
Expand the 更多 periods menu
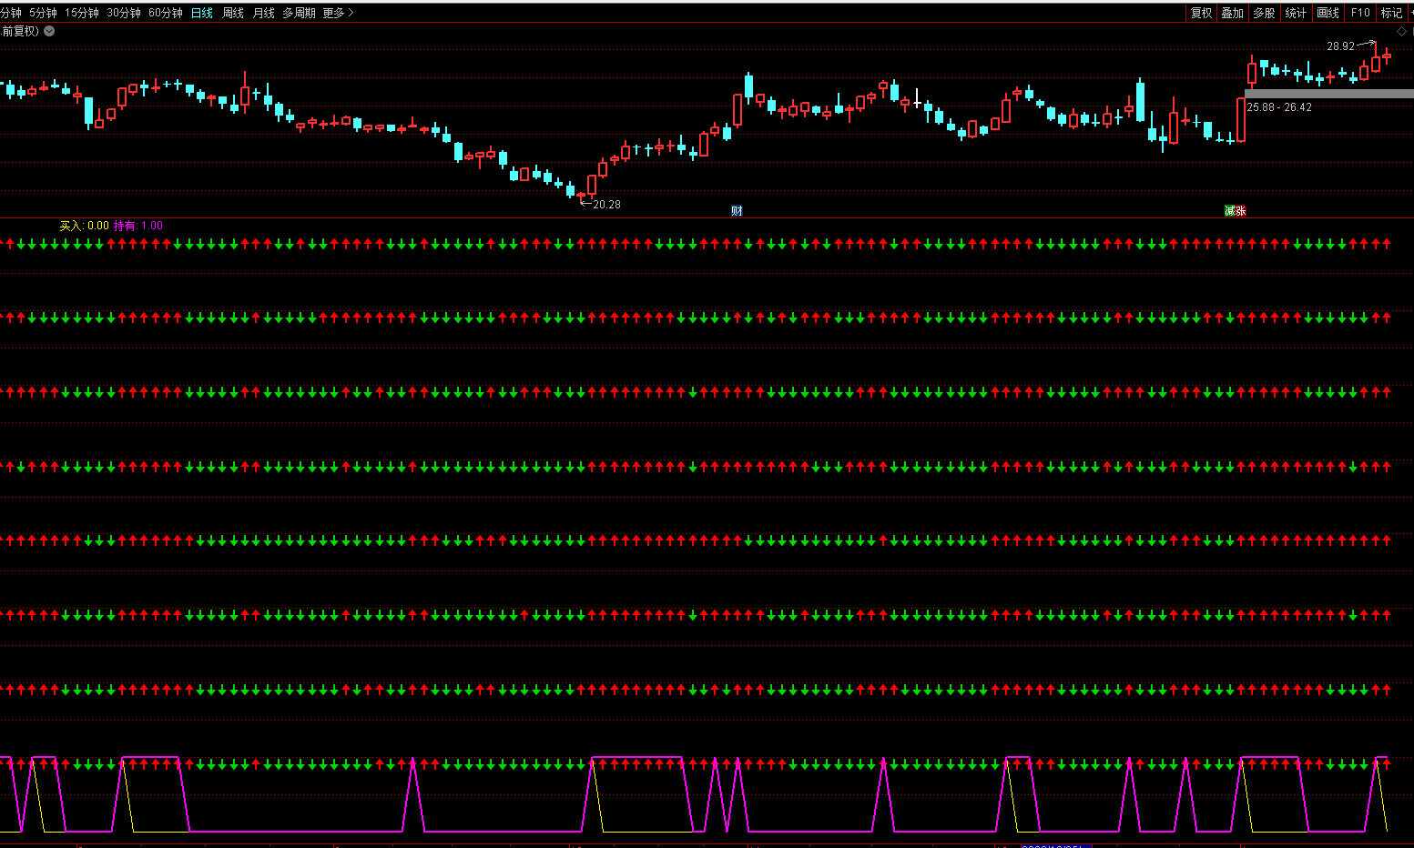tap(338, 13)
